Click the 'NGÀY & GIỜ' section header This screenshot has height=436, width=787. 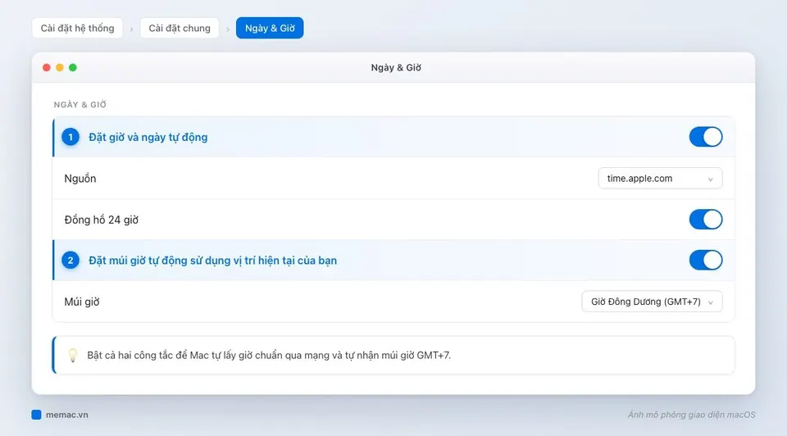point(80,104)
